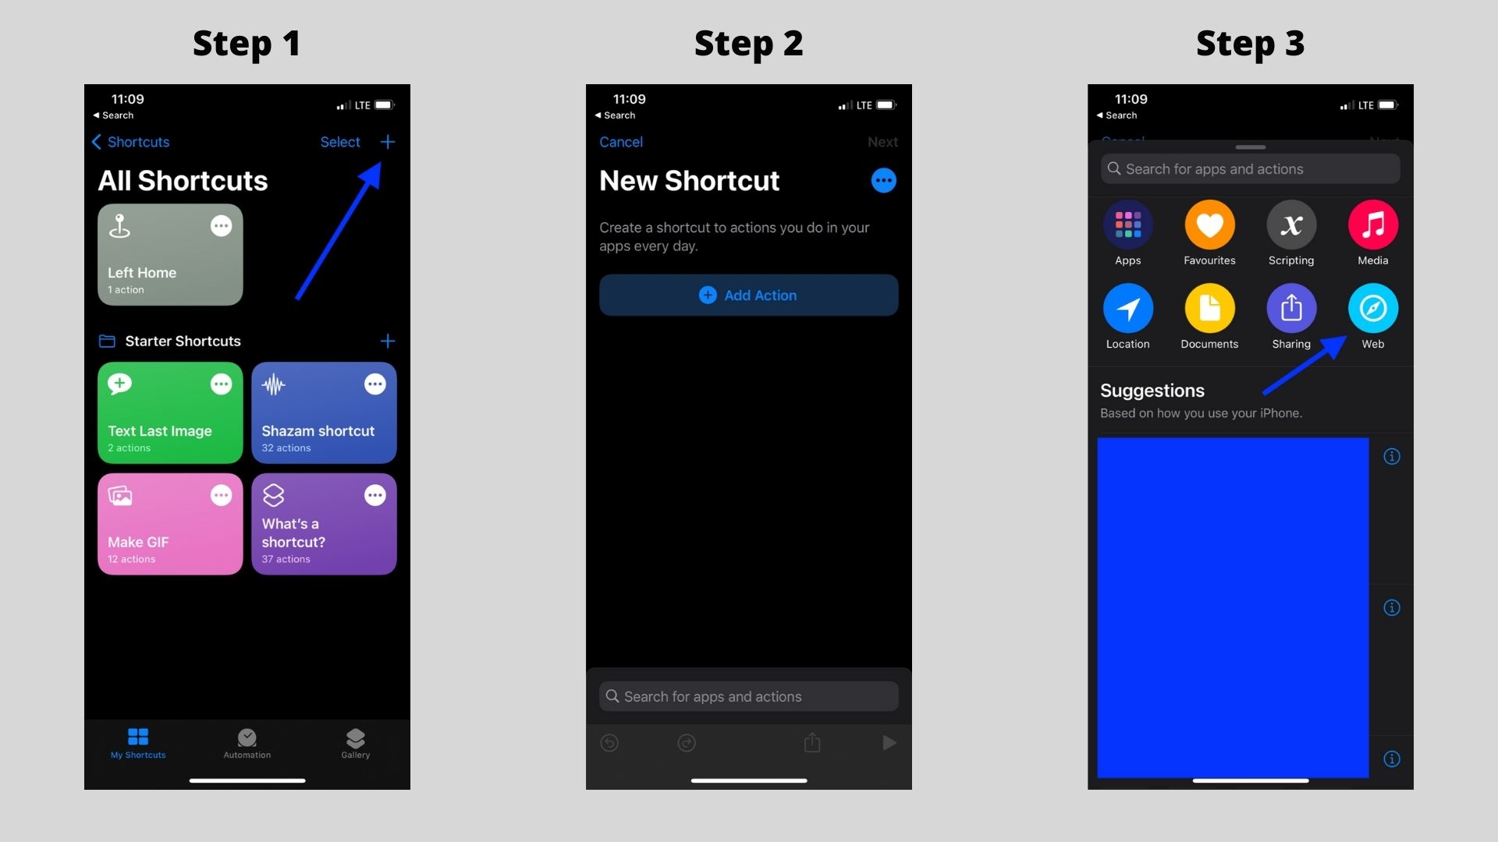Tap the Search for apps and actions field
This screenshot has width=1498, height=842.
[1251, 168]
